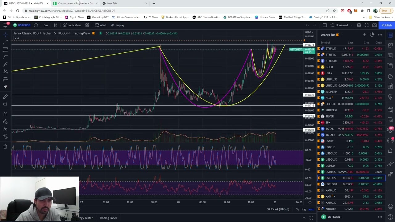Select SILVER row in the watchlist
The width and height of the screenshot is (395, 222).
pyautogui.click(x=351, y=116)
